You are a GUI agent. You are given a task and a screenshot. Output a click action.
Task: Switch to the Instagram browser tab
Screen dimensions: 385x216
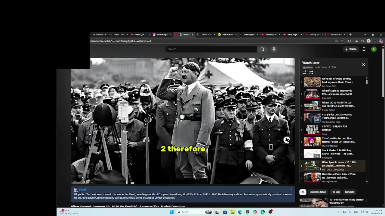162,34
